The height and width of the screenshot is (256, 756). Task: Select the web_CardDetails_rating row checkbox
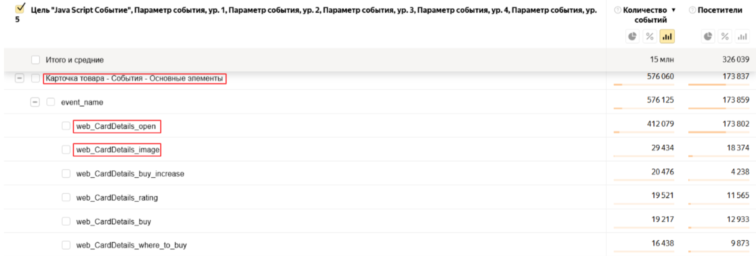coord(66,197)
